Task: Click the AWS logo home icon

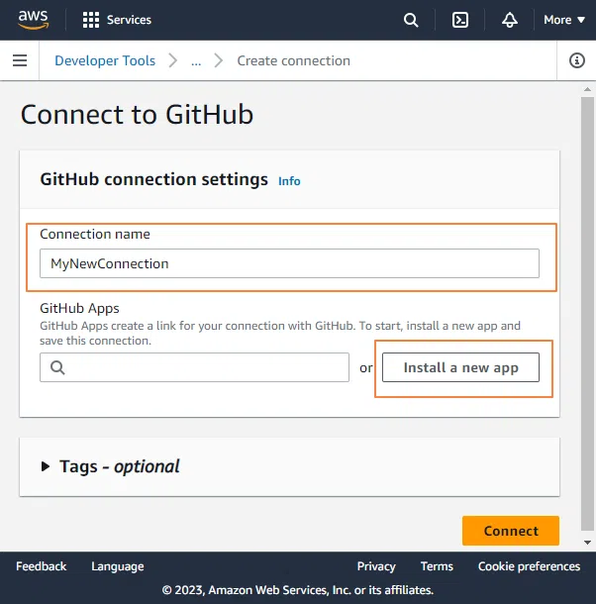Action: (x=33, y=20)
